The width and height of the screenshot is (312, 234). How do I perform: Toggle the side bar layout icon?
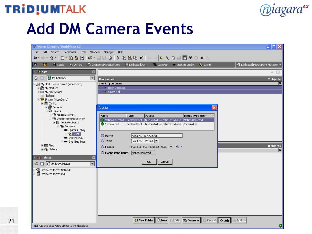tap(62, 58)
